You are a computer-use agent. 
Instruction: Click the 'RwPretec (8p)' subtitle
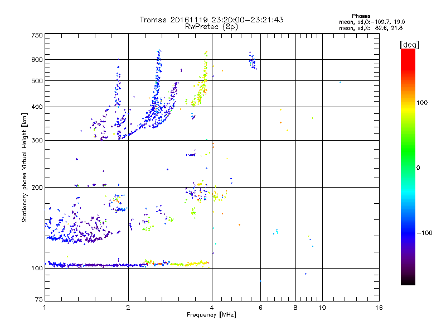[x=211, y=27]
